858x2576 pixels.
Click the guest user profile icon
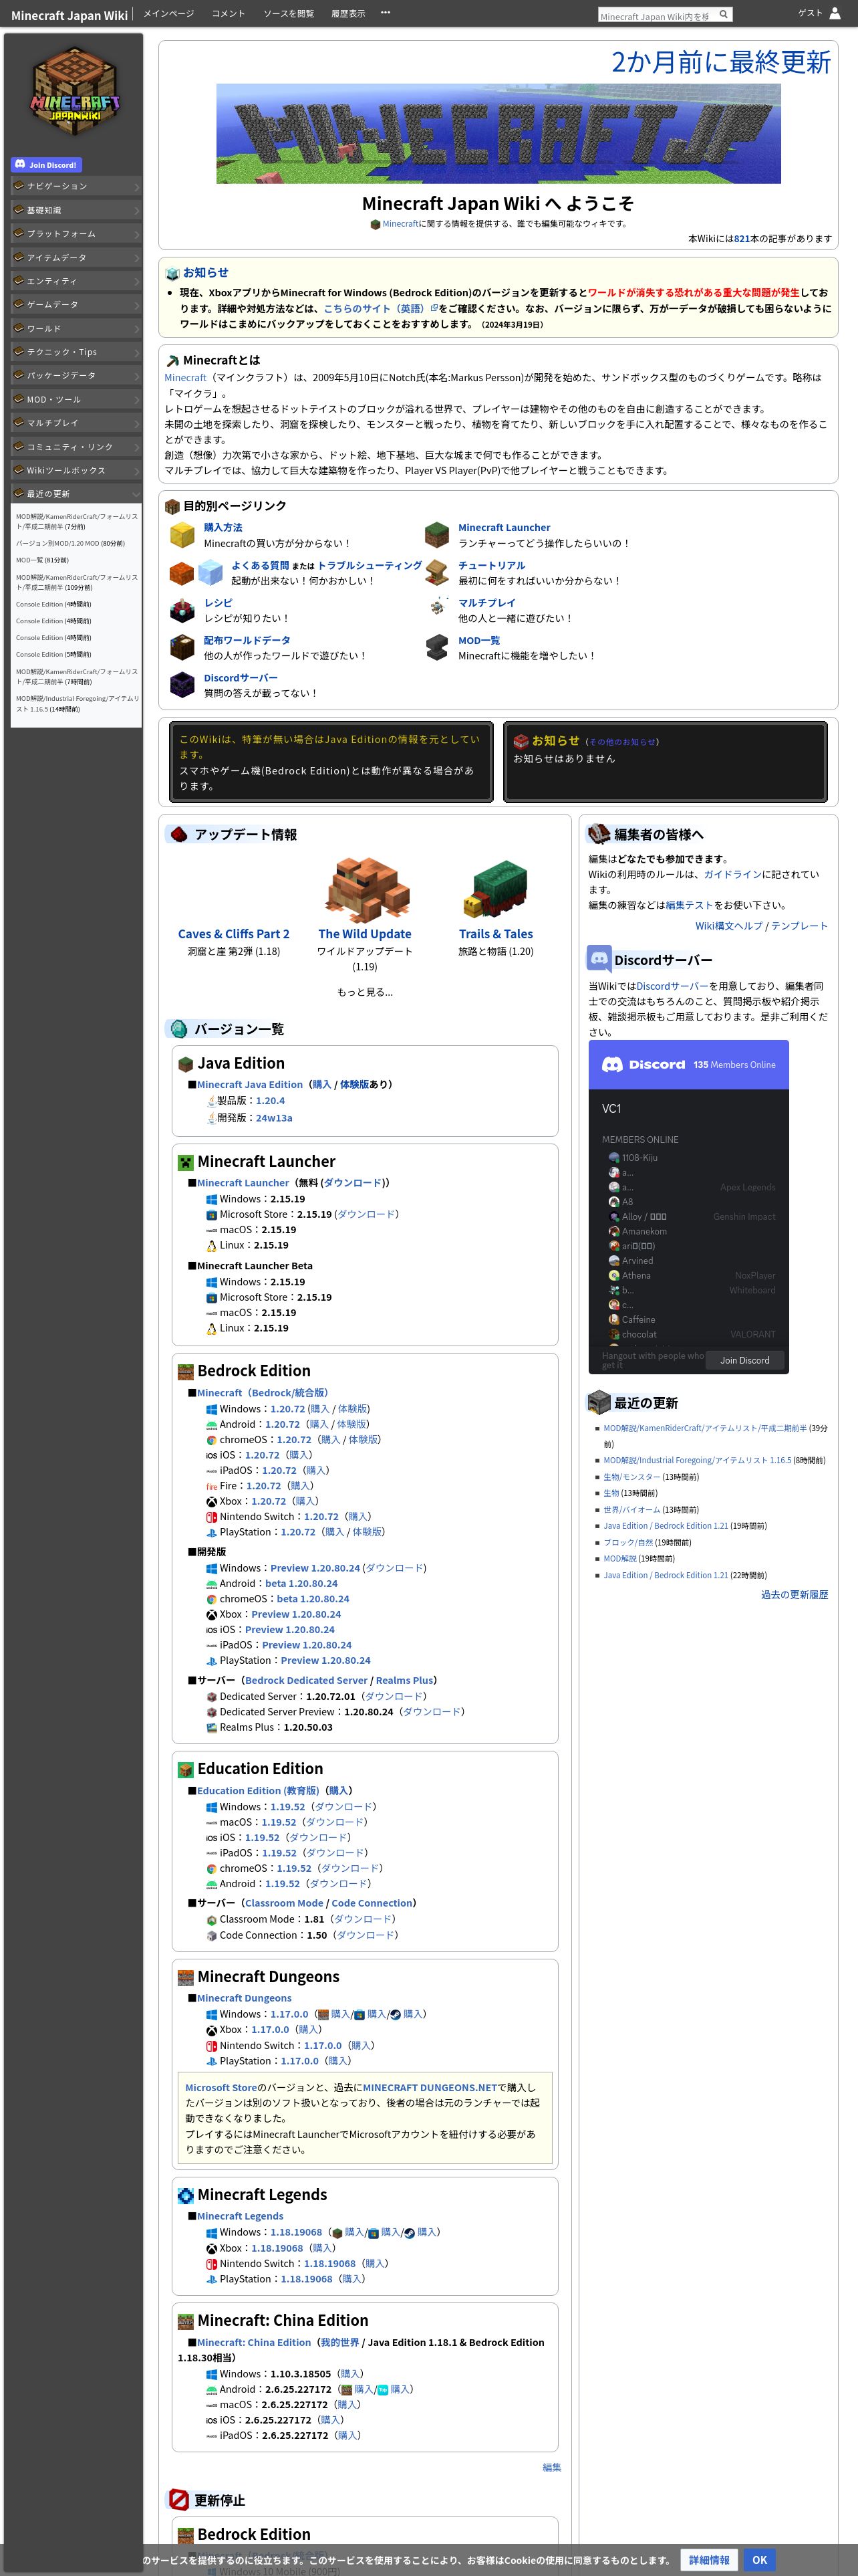(835, 13)
